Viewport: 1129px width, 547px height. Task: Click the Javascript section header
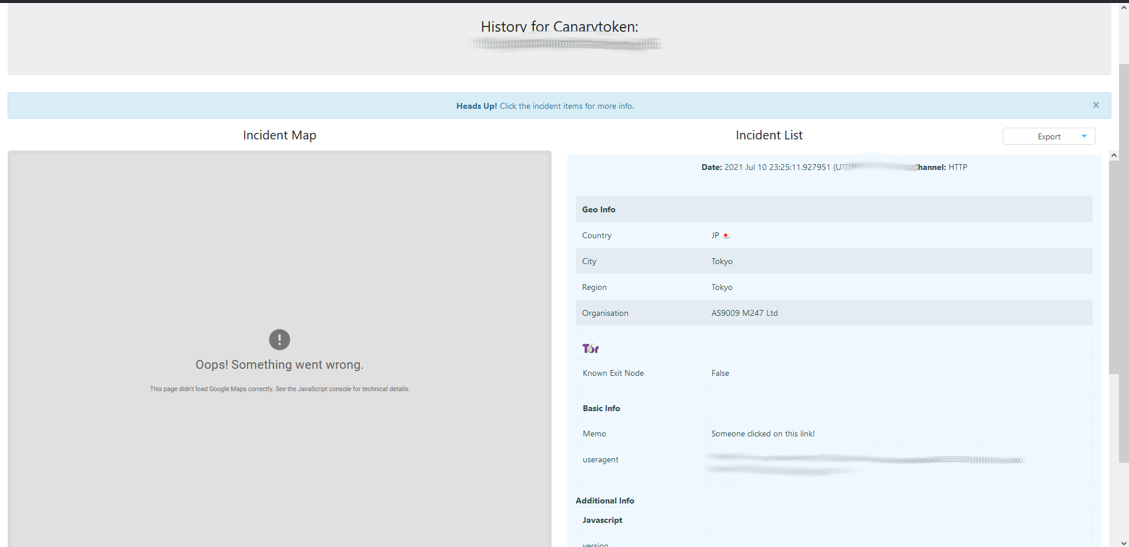click(x=603, y=520)
